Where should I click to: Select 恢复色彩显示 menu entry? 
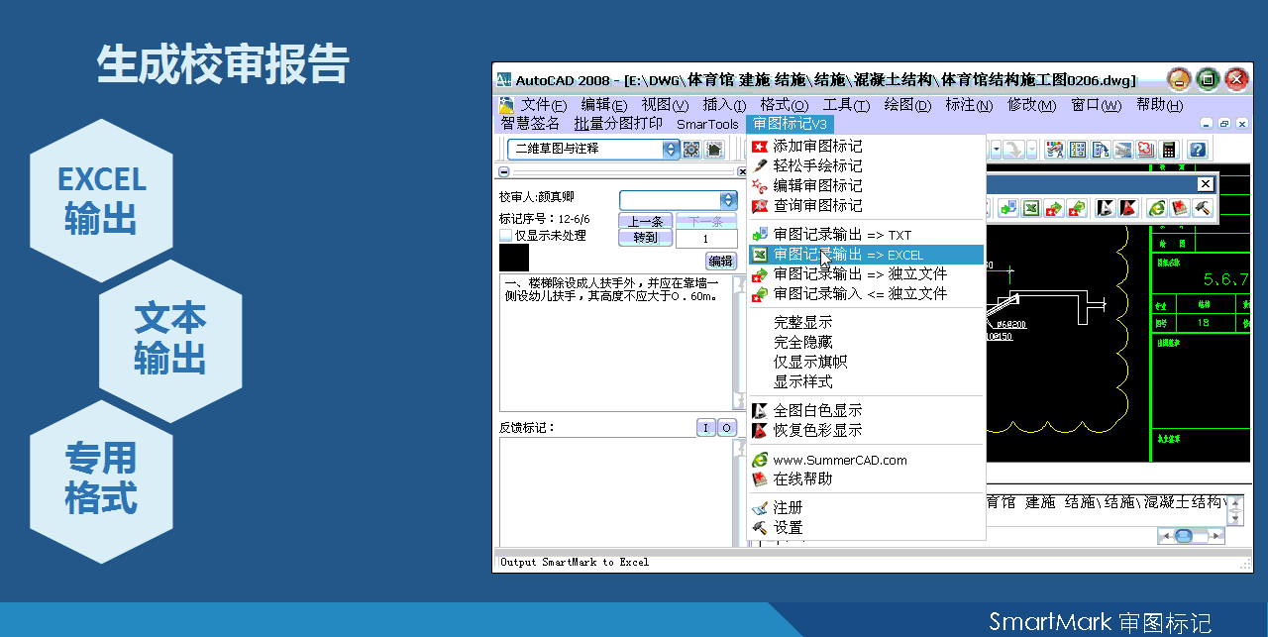[x=866, y=431]
